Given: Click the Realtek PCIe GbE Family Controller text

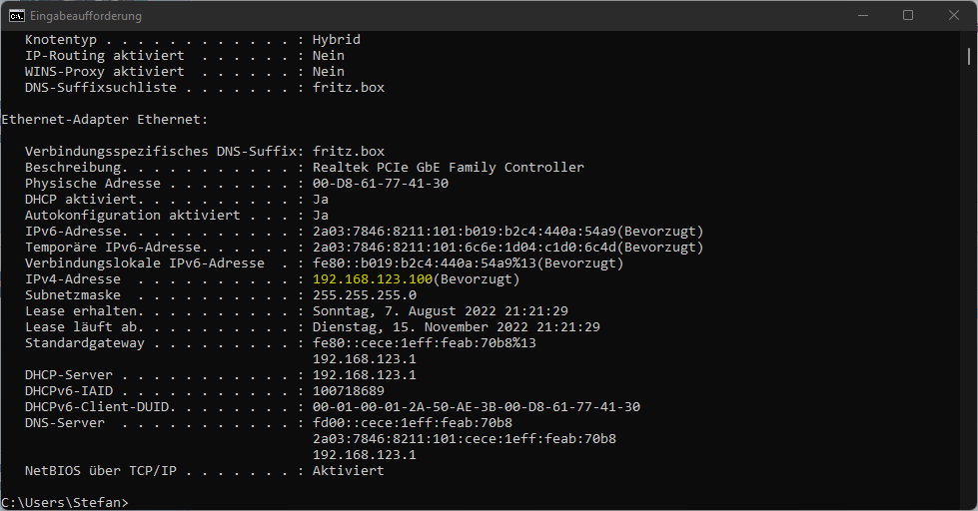Looking at the screenshot, I should [x=449, y=167].
